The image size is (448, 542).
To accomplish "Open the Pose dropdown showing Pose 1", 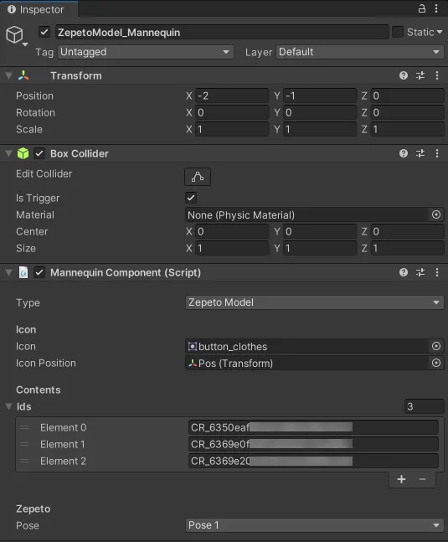I will (x=314, y=525).
